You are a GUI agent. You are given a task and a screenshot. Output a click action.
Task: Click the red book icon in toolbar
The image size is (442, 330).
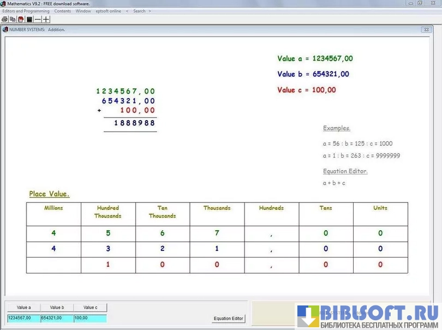tap(21, 19)
